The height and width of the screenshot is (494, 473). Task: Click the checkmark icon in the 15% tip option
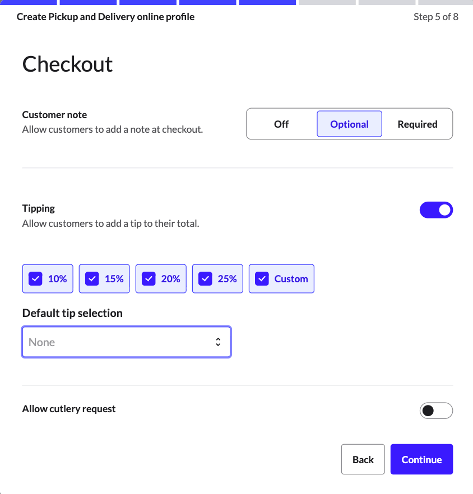click(x=92, y=278)
